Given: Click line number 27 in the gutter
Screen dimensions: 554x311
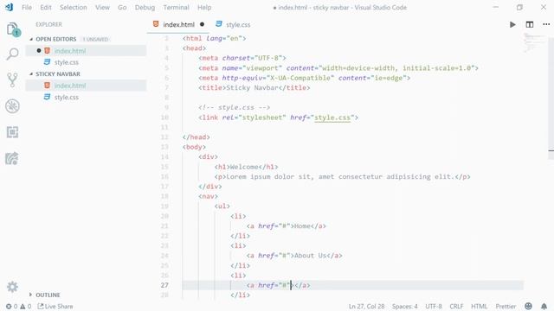Looking at the screenshot, I should point(164,285).
